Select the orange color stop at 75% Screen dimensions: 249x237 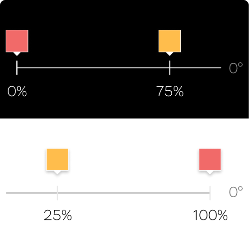[x=170, y=41]
